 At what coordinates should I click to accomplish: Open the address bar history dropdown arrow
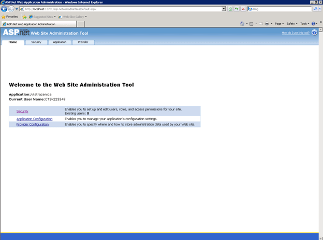tap(224, 9)
